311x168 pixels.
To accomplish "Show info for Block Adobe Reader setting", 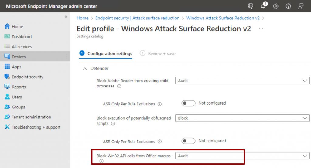I will 119,86.
